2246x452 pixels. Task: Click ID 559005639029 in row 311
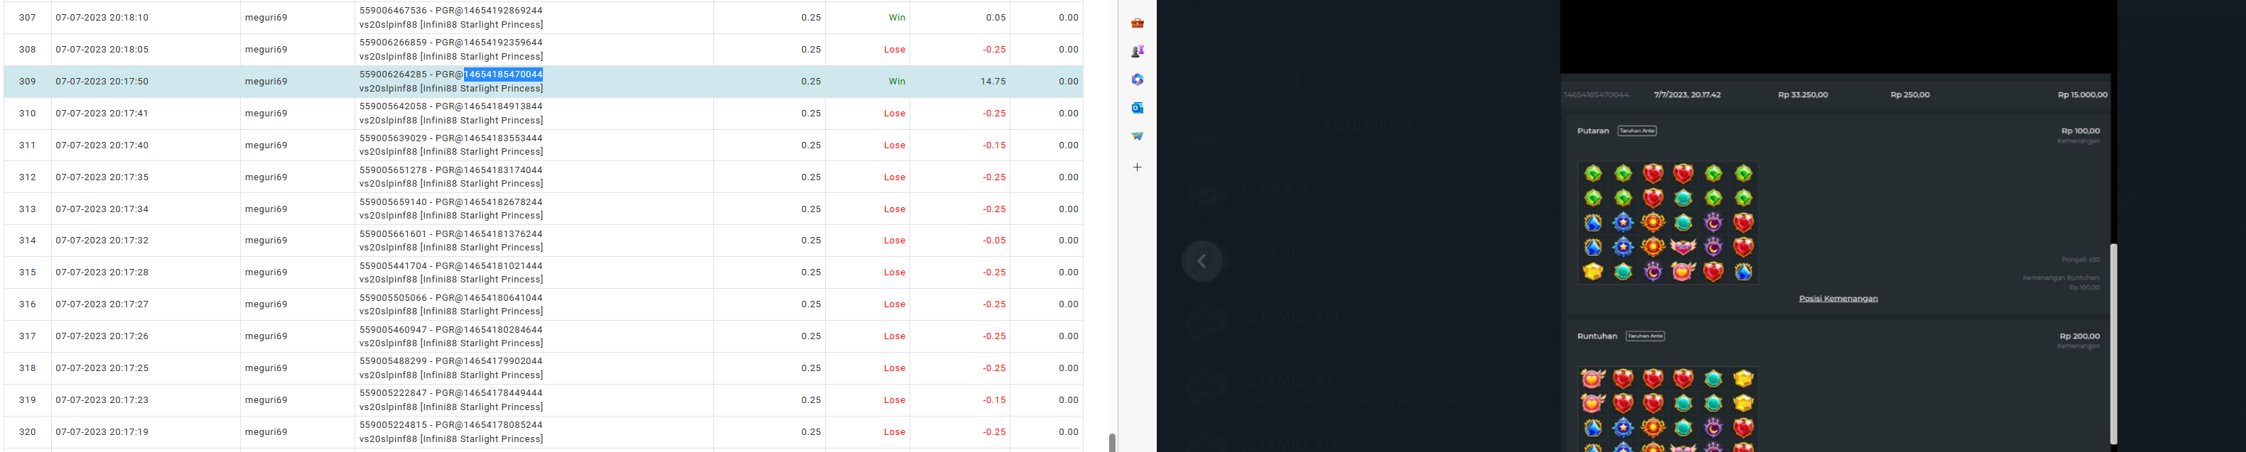pyautogui.click(x=393, y=138)
